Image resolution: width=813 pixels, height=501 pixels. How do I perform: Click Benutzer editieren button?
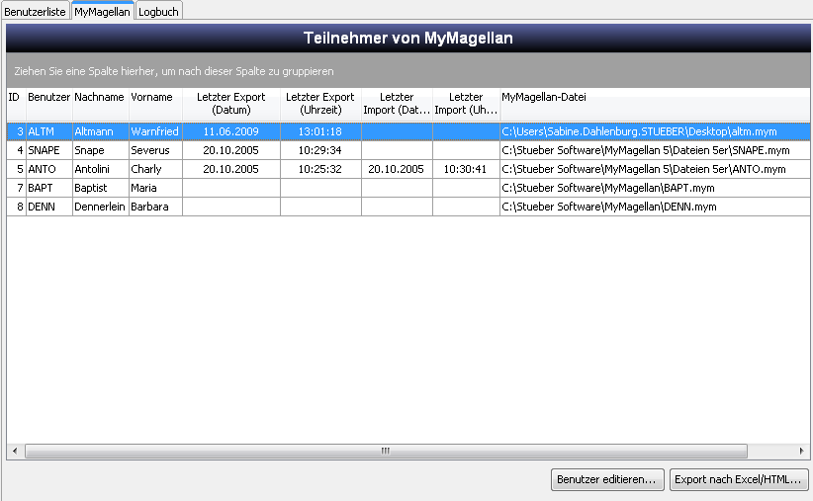607,479
